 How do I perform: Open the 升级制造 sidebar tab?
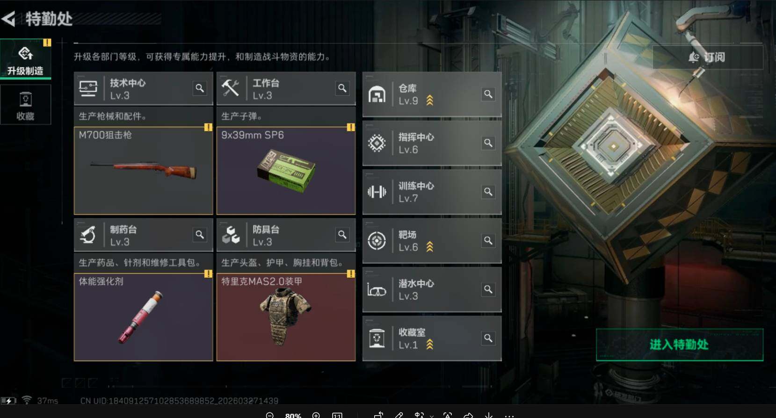26,59
